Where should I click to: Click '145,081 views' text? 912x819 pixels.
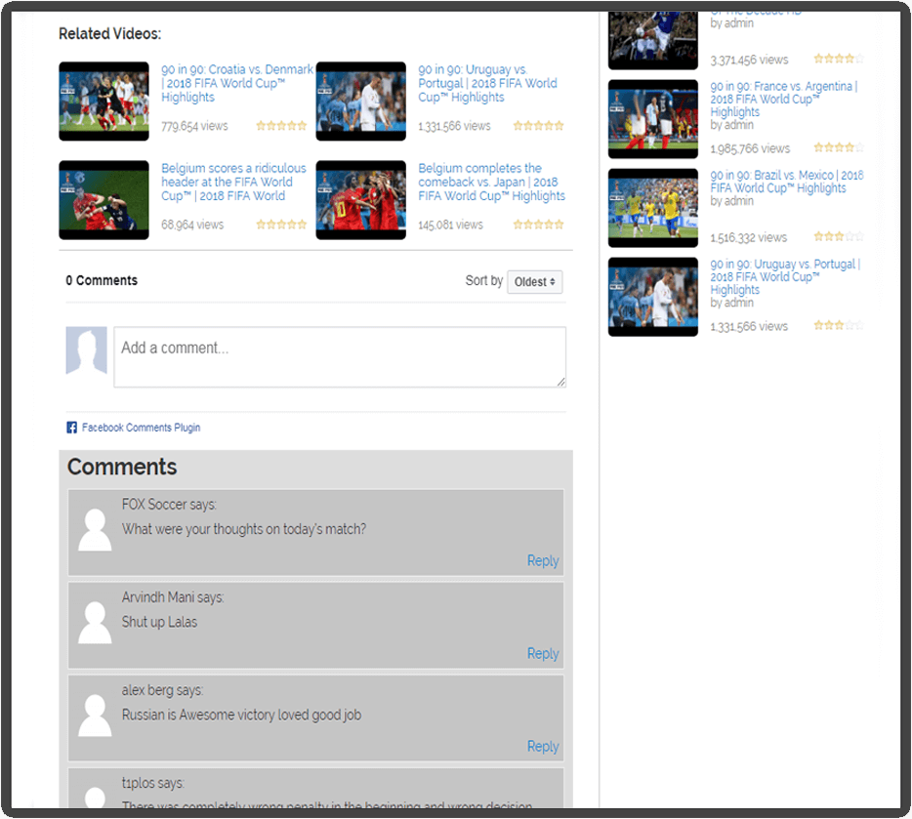[x=451, y=225]
